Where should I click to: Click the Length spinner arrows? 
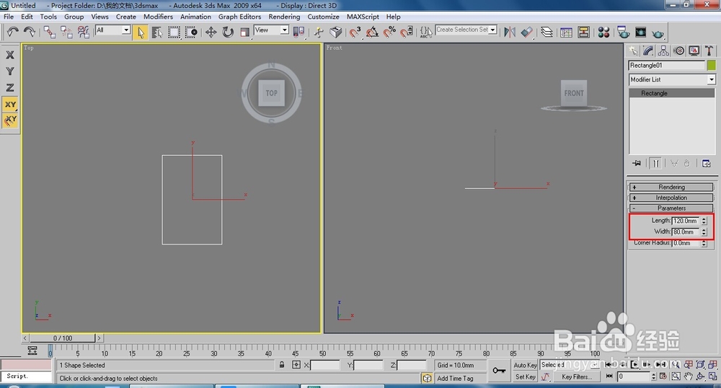pos(704,221)
